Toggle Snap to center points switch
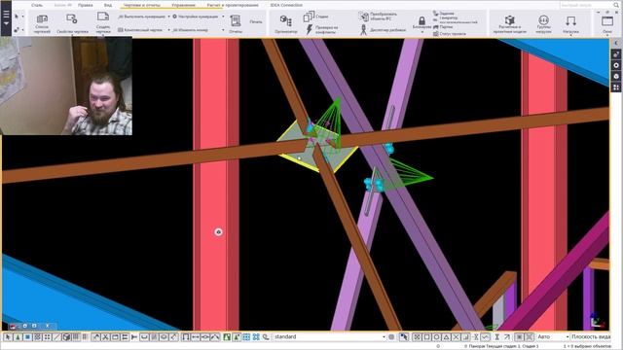The width and height of the screenshot is (623, 350). [x=436, y=337]
